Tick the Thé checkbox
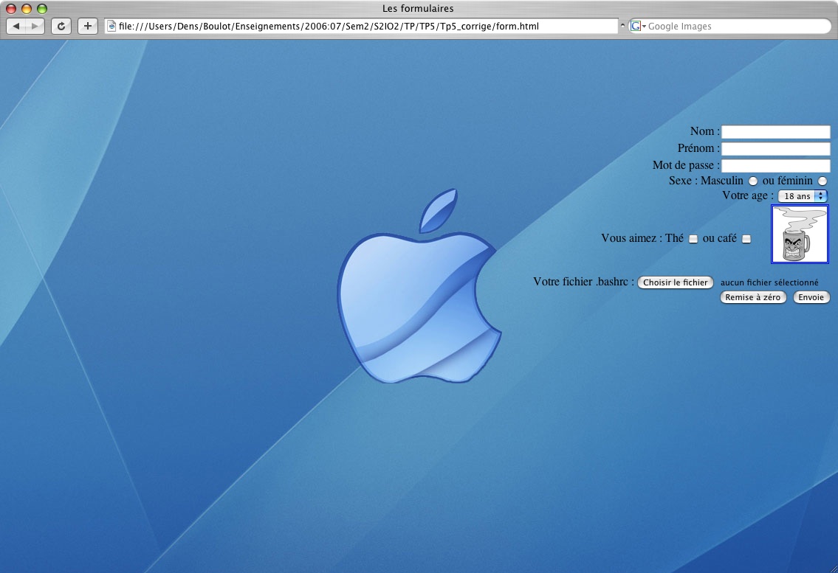The width and height of the screenshot is (838, 573). click(693, 239)
